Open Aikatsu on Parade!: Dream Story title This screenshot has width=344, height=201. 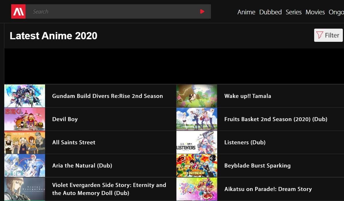tap(268, 189)
